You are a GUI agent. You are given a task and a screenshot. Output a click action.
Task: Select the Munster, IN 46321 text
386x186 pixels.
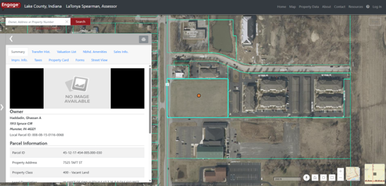pyautogui.click(x=23, y=129)
